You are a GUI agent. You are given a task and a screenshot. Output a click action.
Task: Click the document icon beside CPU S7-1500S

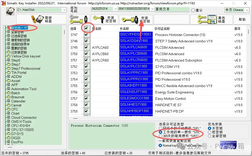click(x=9, y=129)
